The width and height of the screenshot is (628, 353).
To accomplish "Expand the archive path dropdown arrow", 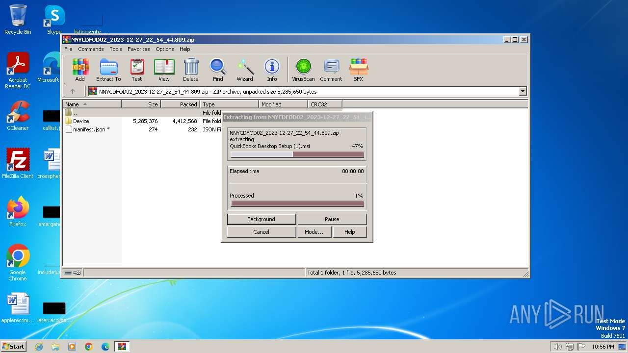I will (x=523, y=91).
